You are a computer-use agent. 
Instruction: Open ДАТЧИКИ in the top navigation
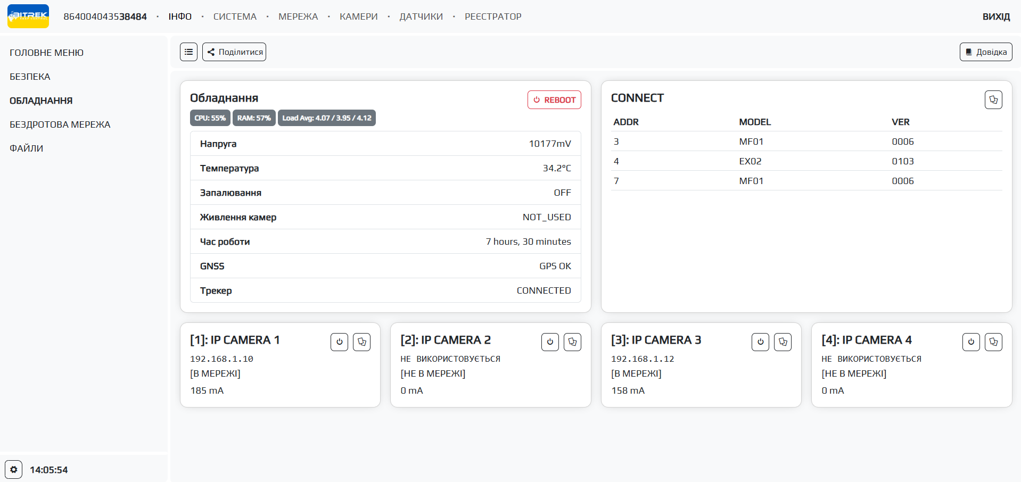pyautogui.click(x=421, y=16)
